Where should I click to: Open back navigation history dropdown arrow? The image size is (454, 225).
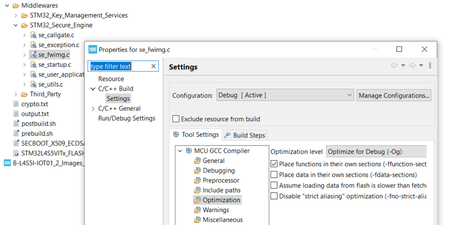click(403, 66)
